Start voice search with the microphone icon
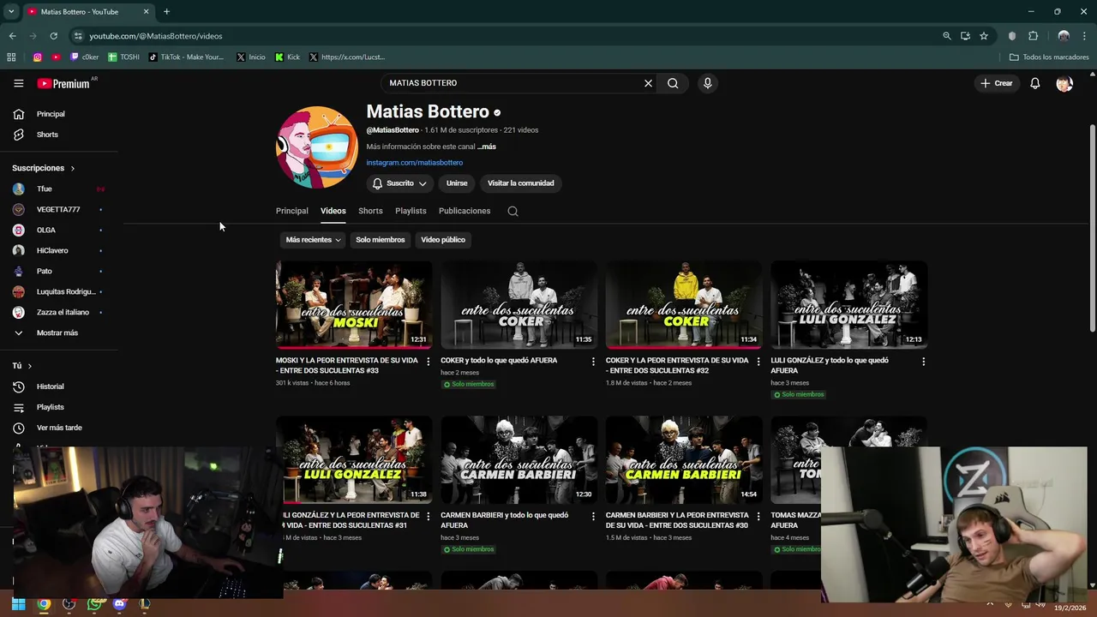The height and width of the screenshot is (617, 1097). point(707,83)
